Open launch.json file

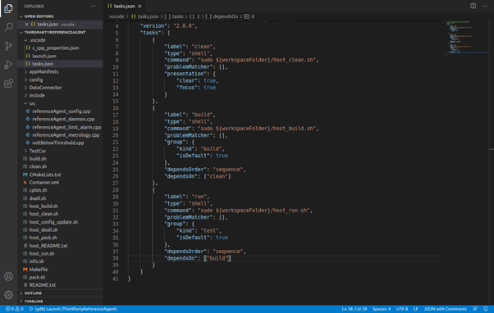(x=44, y=56)
